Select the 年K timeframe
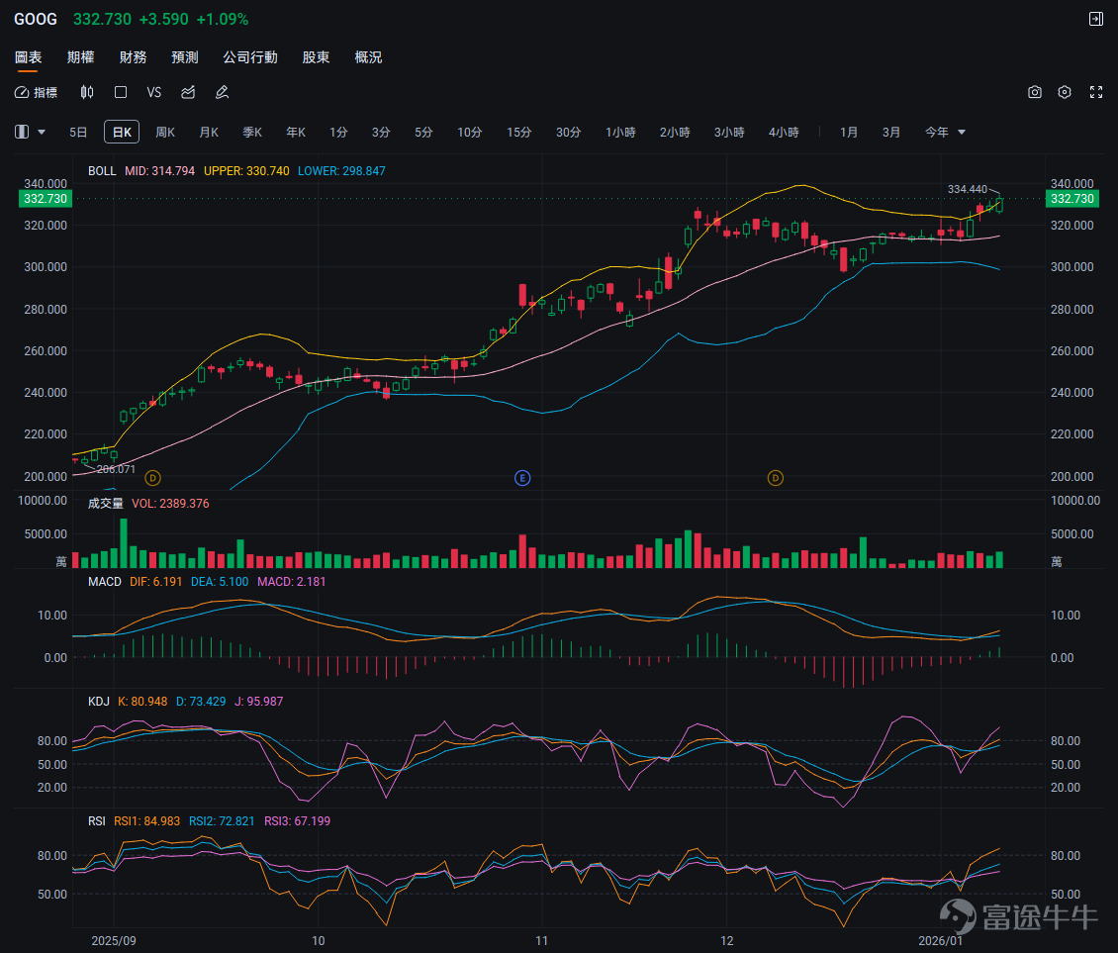The height and width of the screenshot is (953, 1118). (x=296, y=132)
